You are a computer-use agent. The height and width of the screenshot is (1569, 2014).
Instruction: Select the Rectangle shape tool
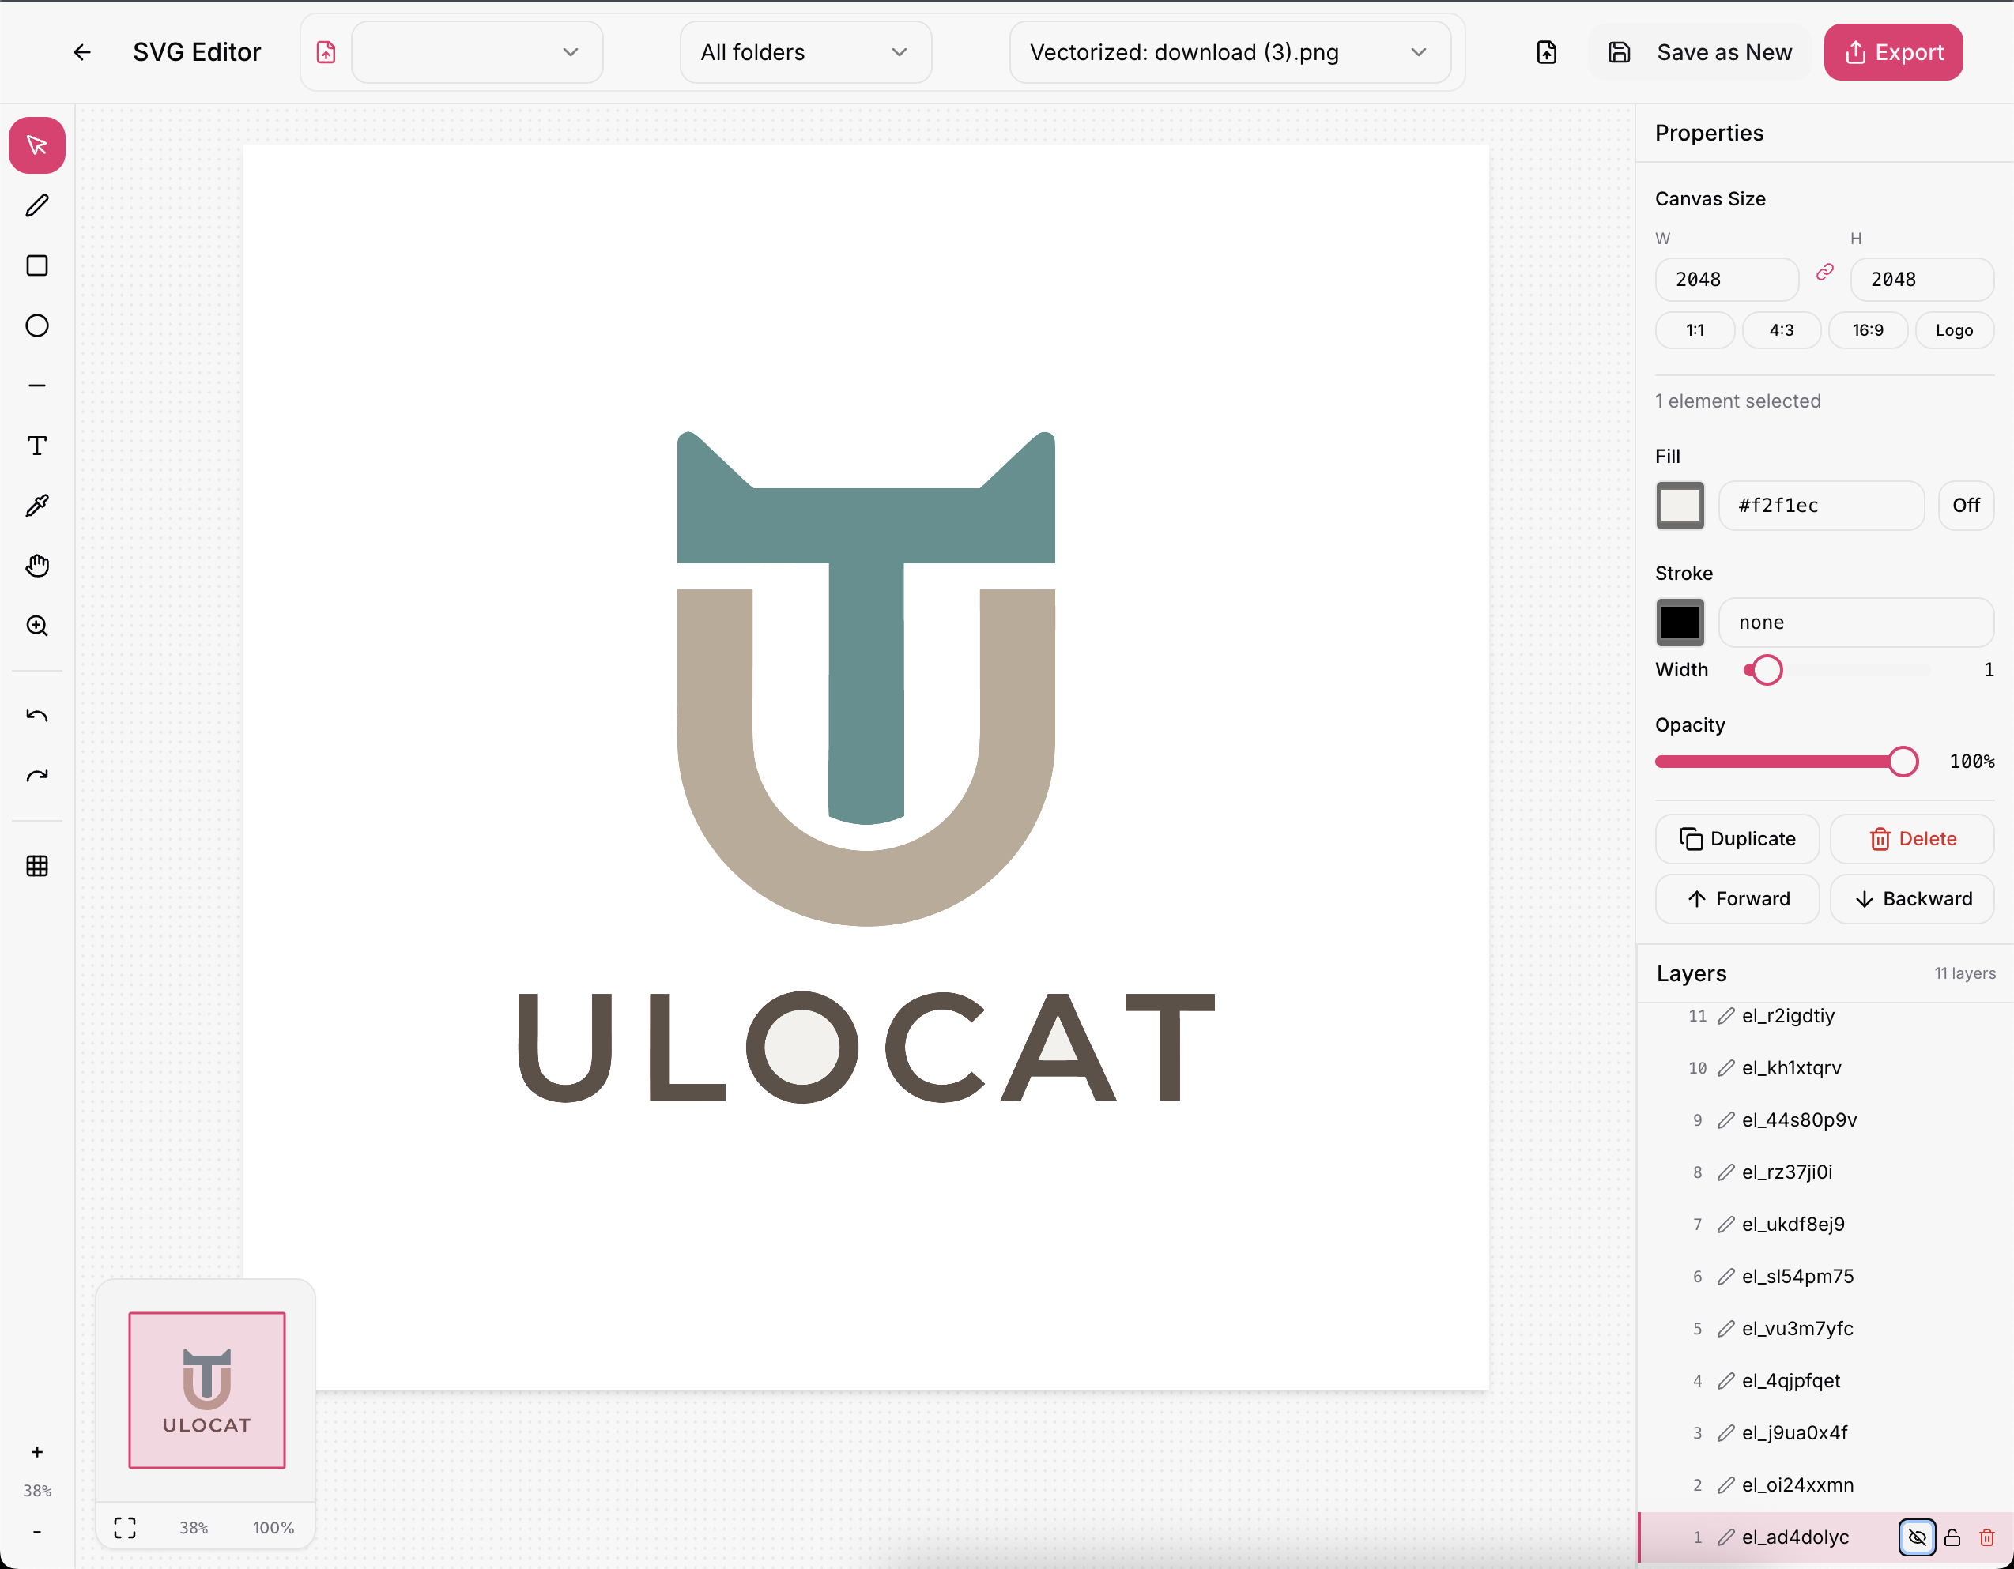tap(37, 265)
